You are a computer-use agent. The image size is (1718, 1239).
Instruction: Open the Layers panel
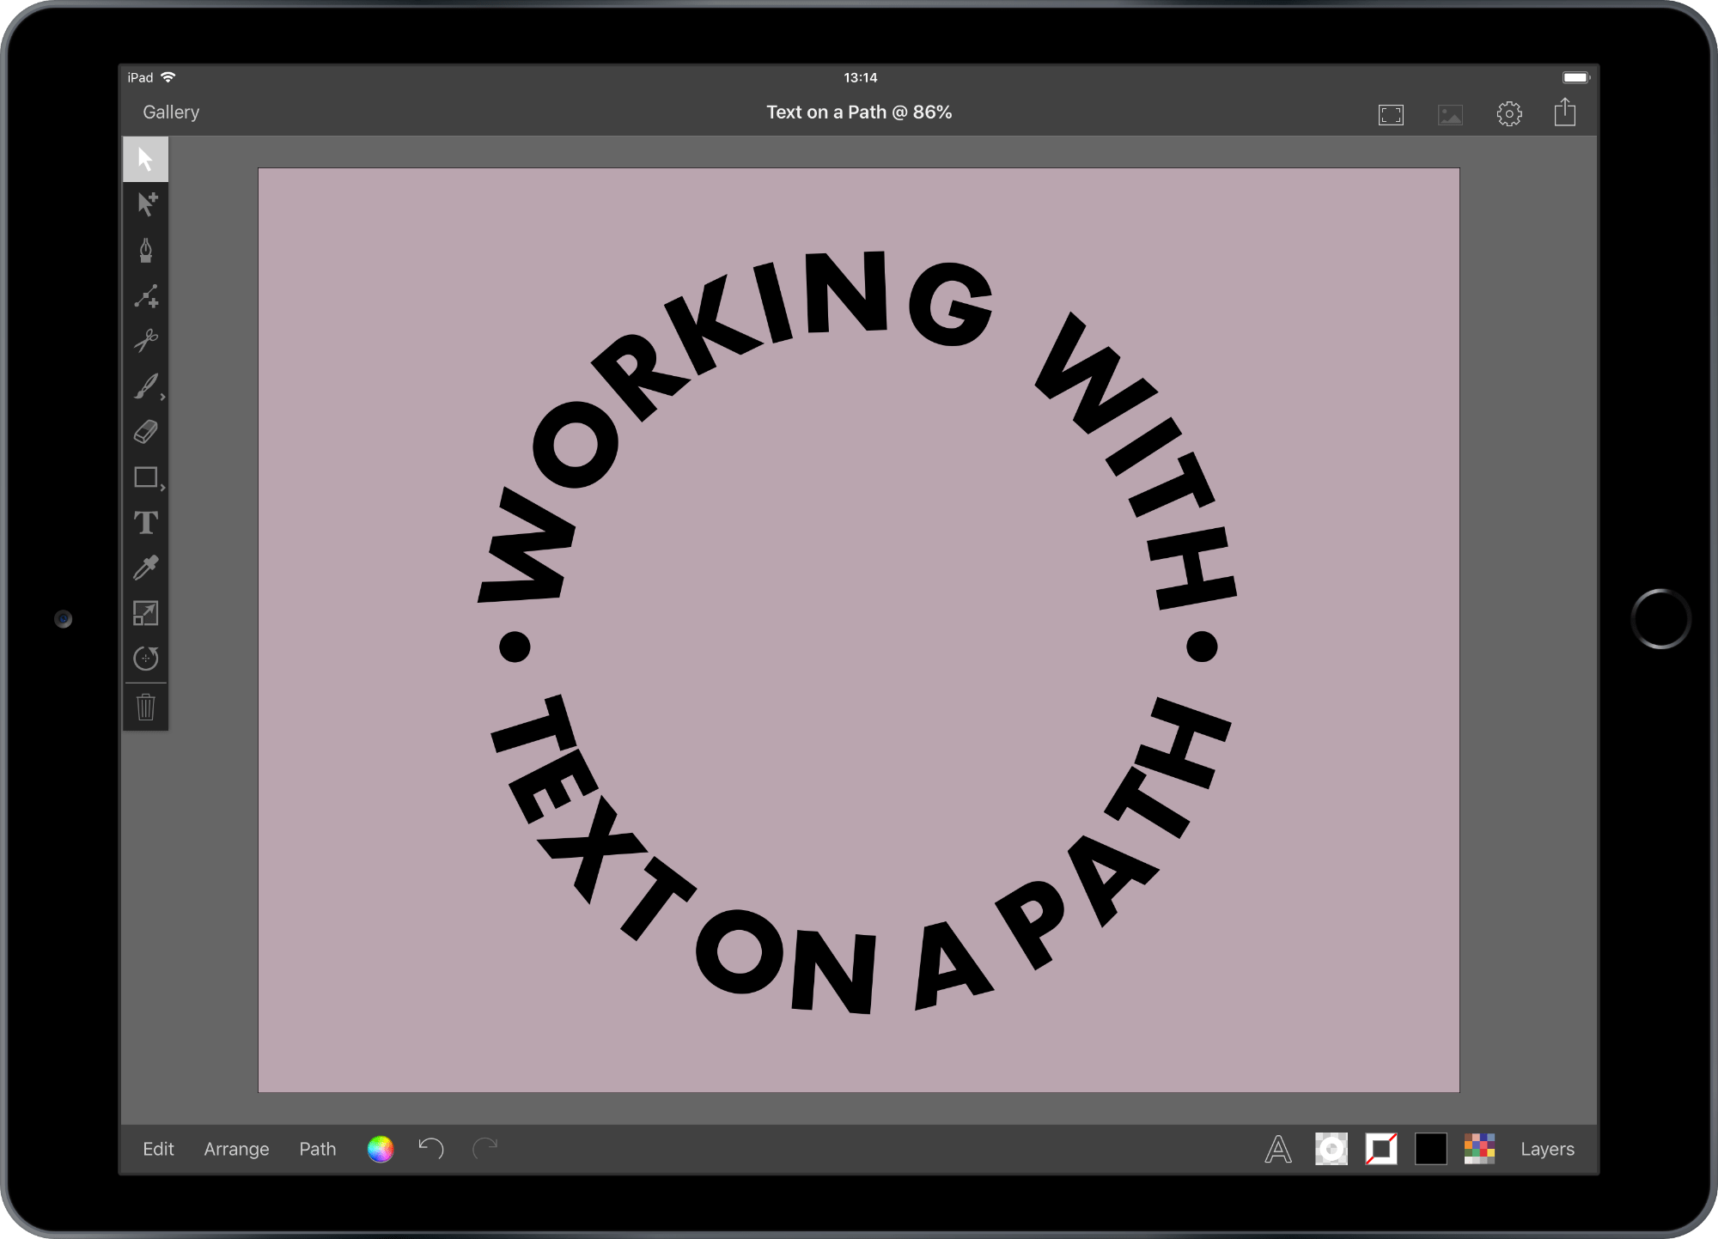pos(1546,1149)
